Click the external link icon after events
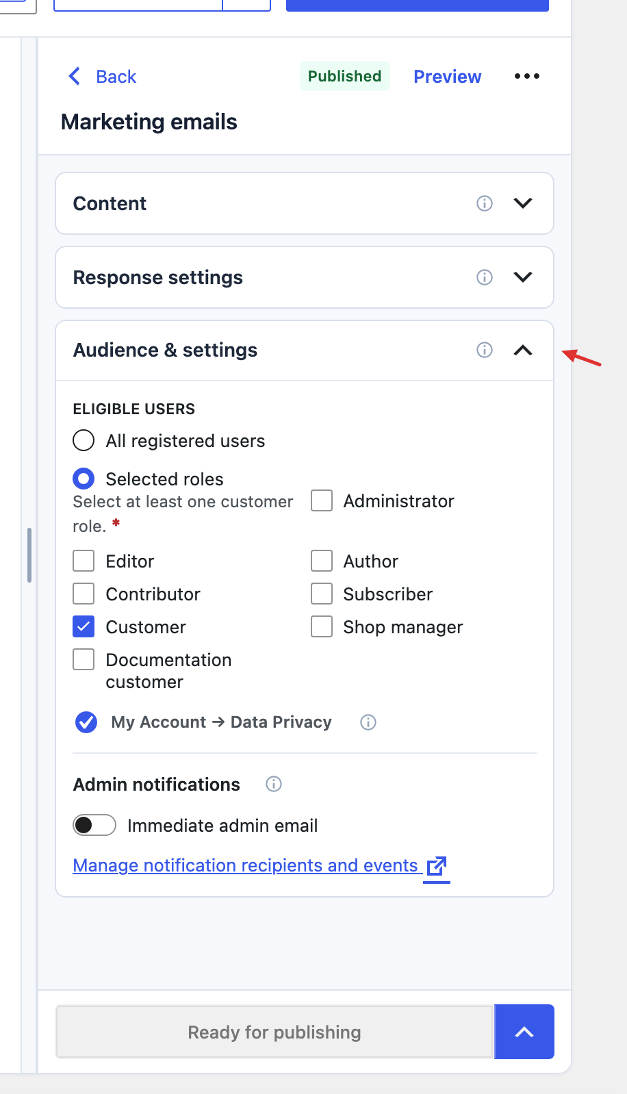 pyautogui.click(x=437, y=867)
